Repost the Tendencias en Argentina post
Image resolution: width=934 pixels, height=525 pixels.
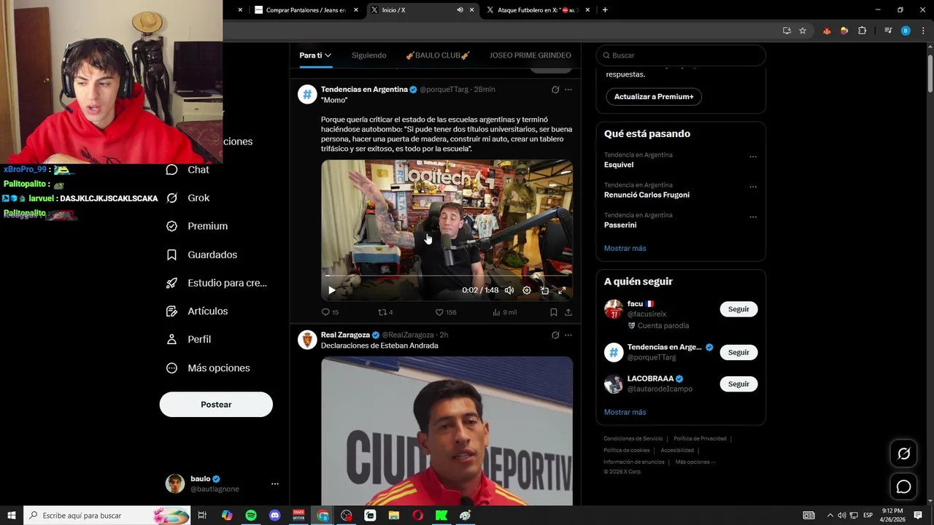385,312
